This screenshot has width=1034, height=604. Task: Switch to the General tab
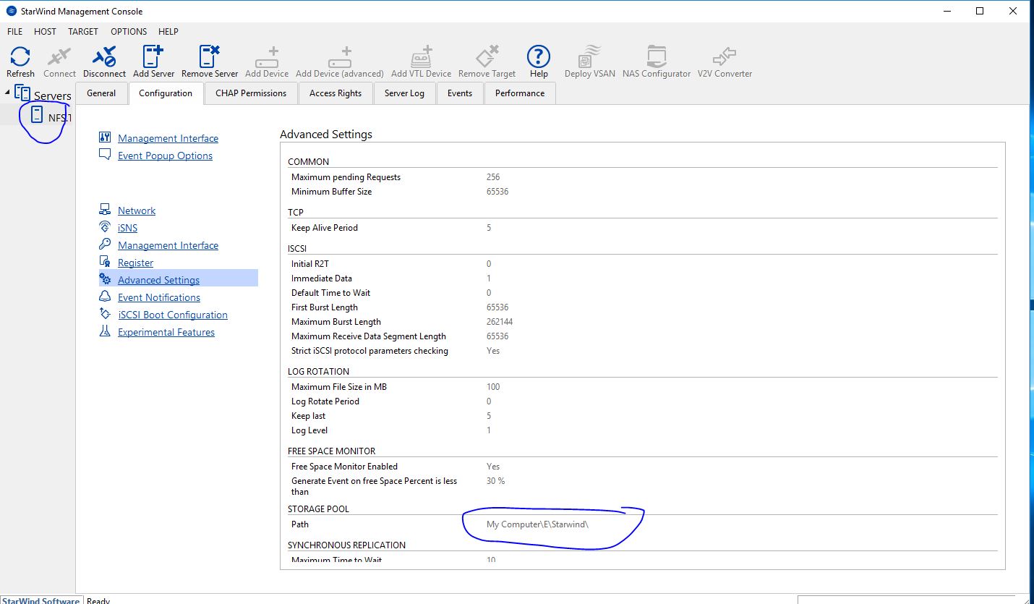click(101, 93)
